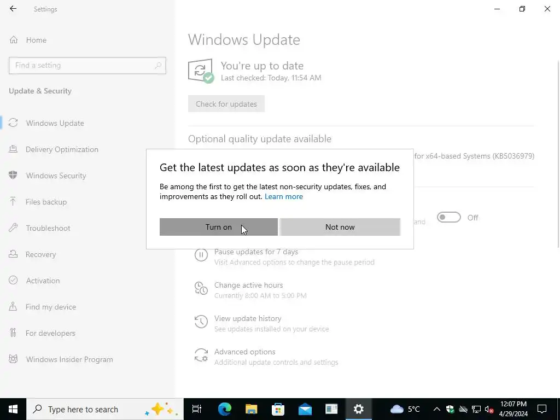The image size is (560, 420).
Task: Click the search magnifier in Find a setting
Action: pos(158,66)
